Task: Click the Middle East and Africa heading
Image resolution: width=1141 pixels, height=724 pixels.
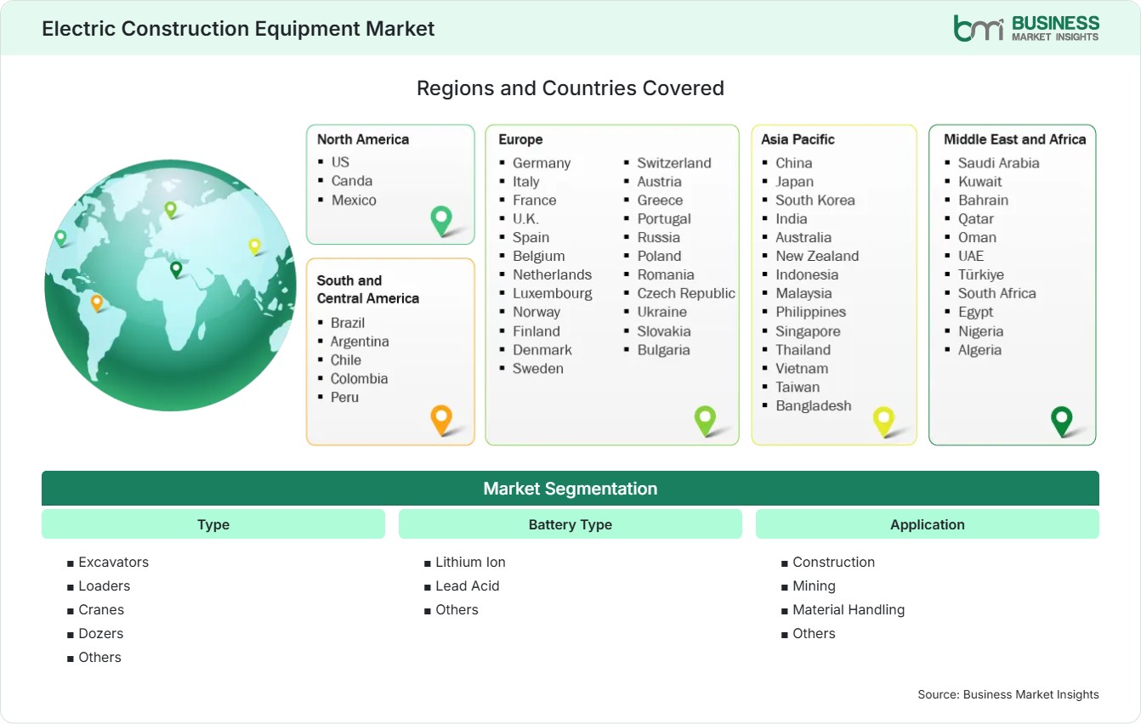Action: (x=1015, y=139)
